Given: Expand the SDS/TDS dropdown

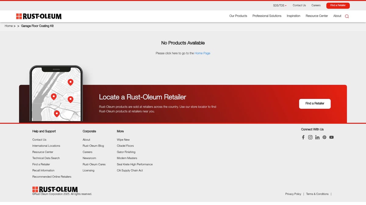Looking at the screenshot, I should [x=279, y=5].
